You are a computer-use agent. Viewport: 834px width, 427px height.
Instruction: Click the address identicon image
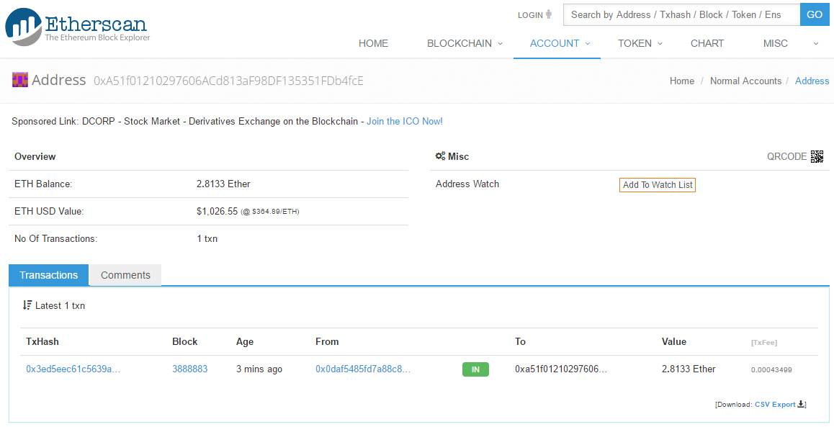point(19,80)
